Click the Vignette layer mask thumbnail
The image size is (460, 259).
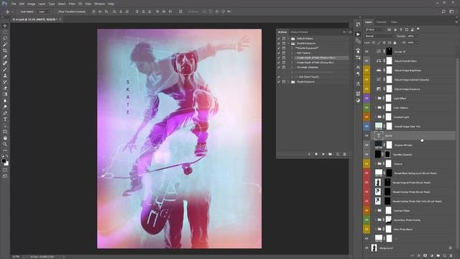[x=387, y=154]
